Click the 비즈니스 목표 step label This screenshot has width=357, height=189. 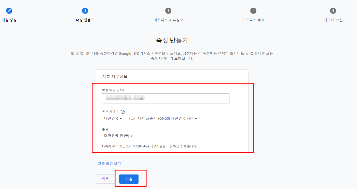pos(253,20)
